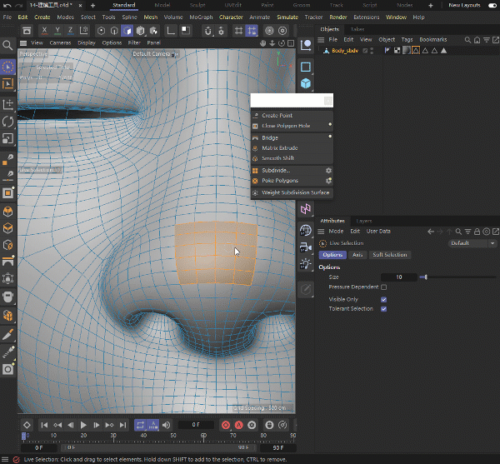Enable Pressure Dependent checkbox
500x464 pixels.
[x=383, y=287]
